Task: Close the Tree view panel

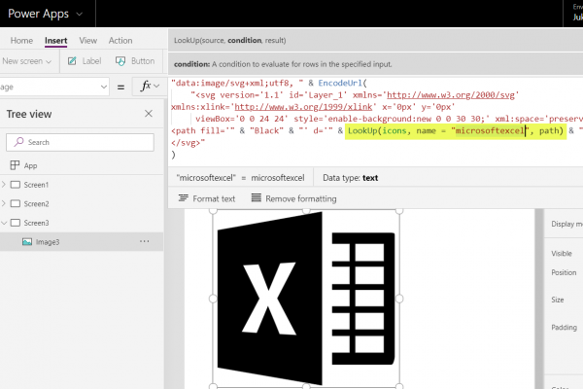Action: pos(149,114)
